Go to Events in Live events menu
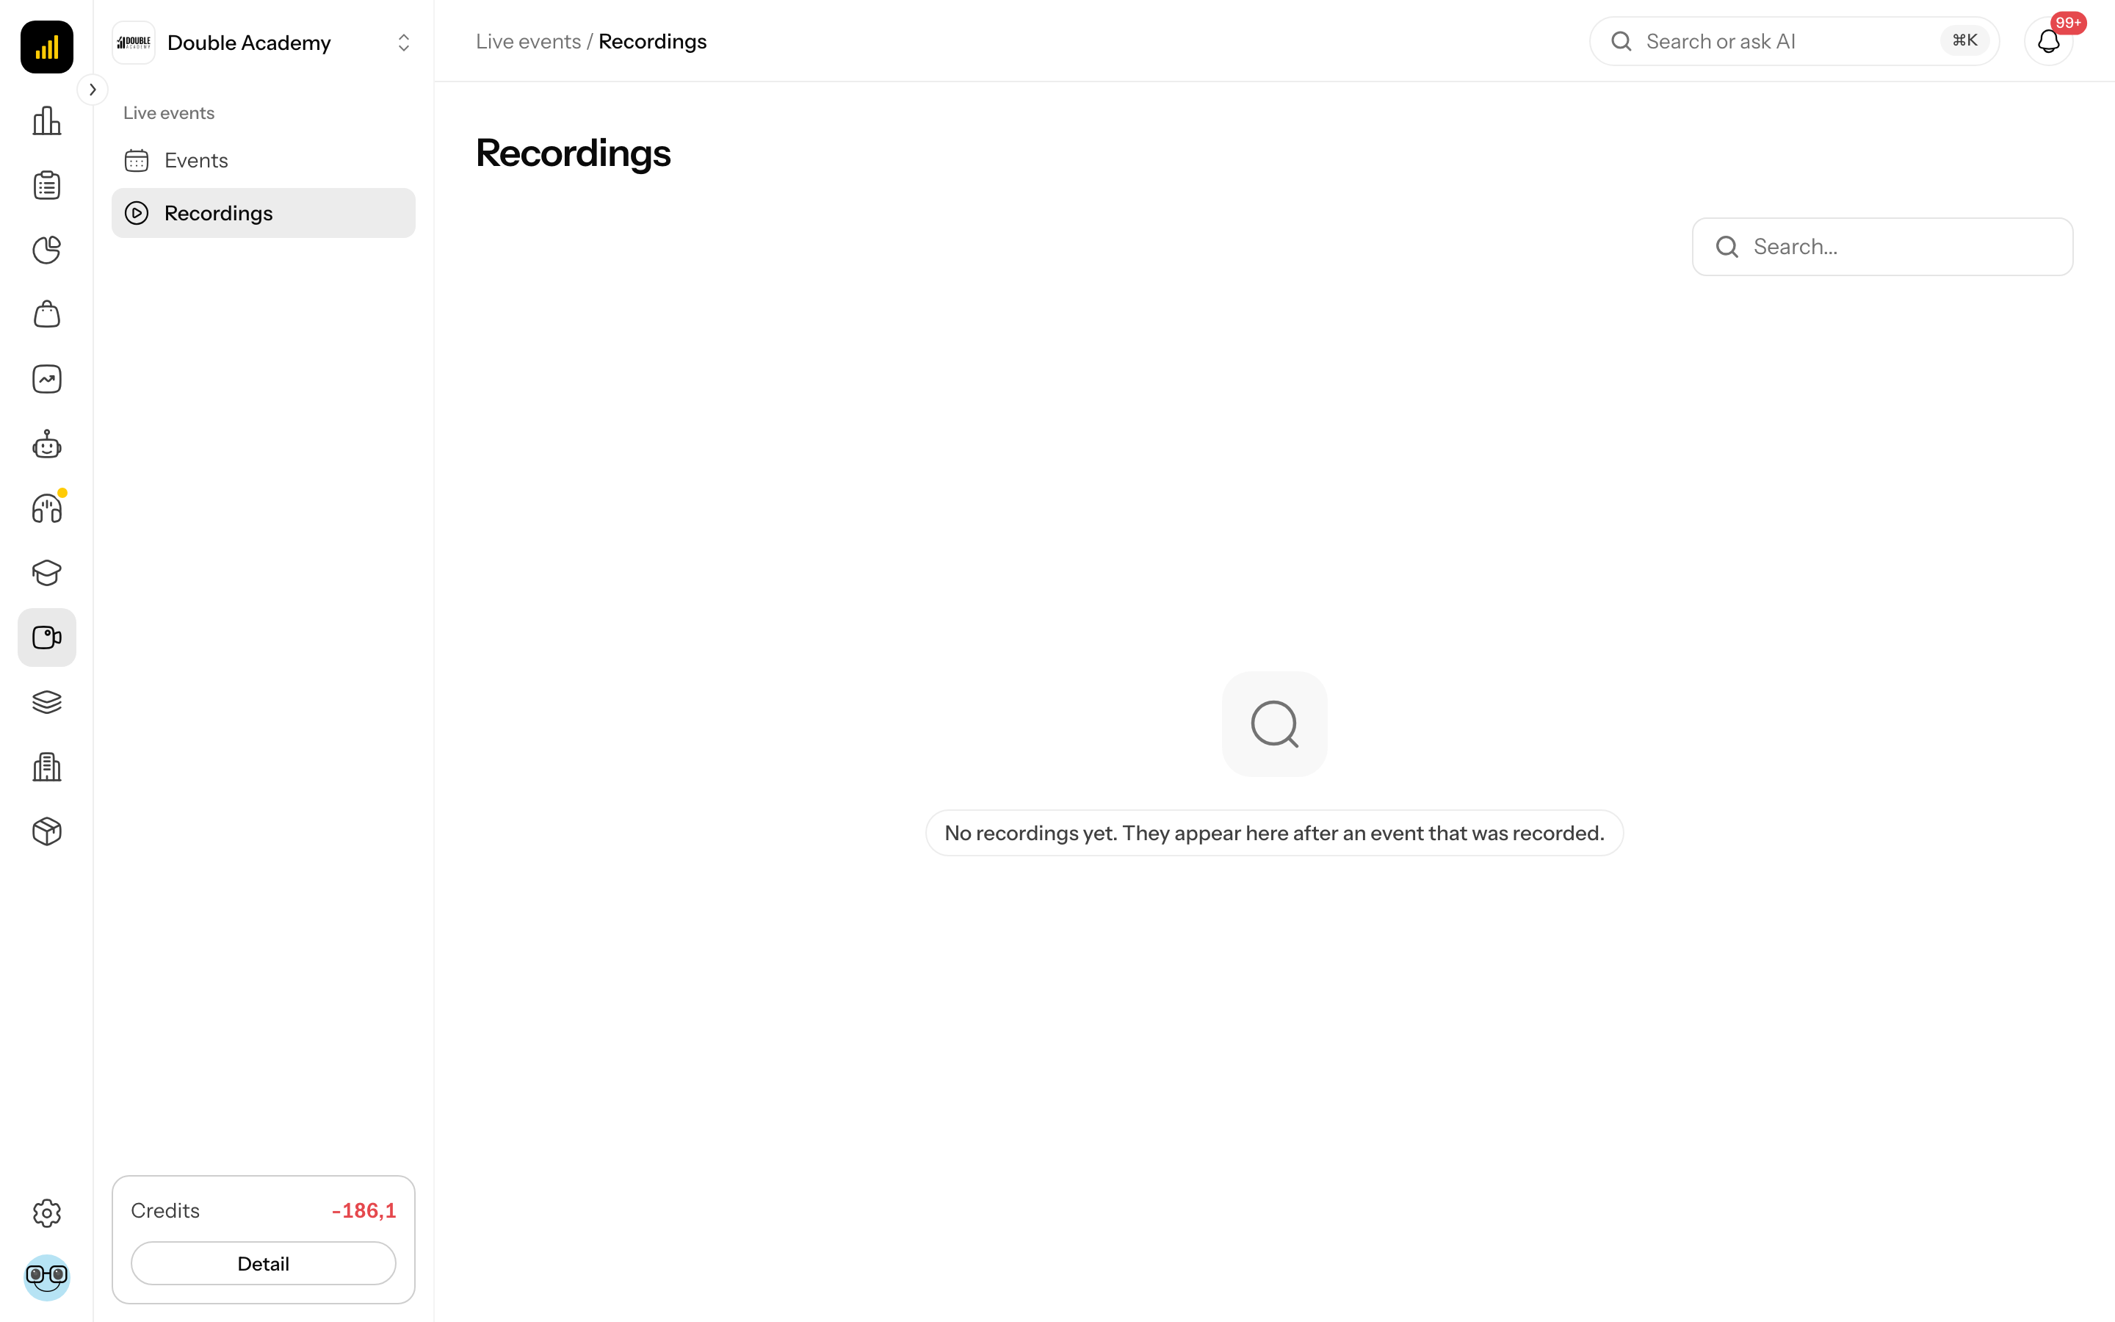The height and width of the screenshot is (1322, 2115). coord(263,160)
